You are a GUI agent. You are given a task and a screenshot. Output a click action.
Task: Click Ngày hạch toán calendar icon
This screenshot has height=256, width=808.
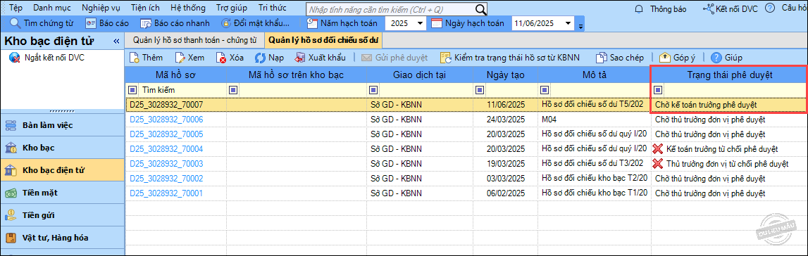[x=437, y=23]
